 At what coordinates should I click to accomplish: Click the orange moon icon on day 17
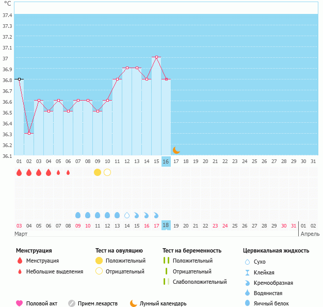point(176,150)
